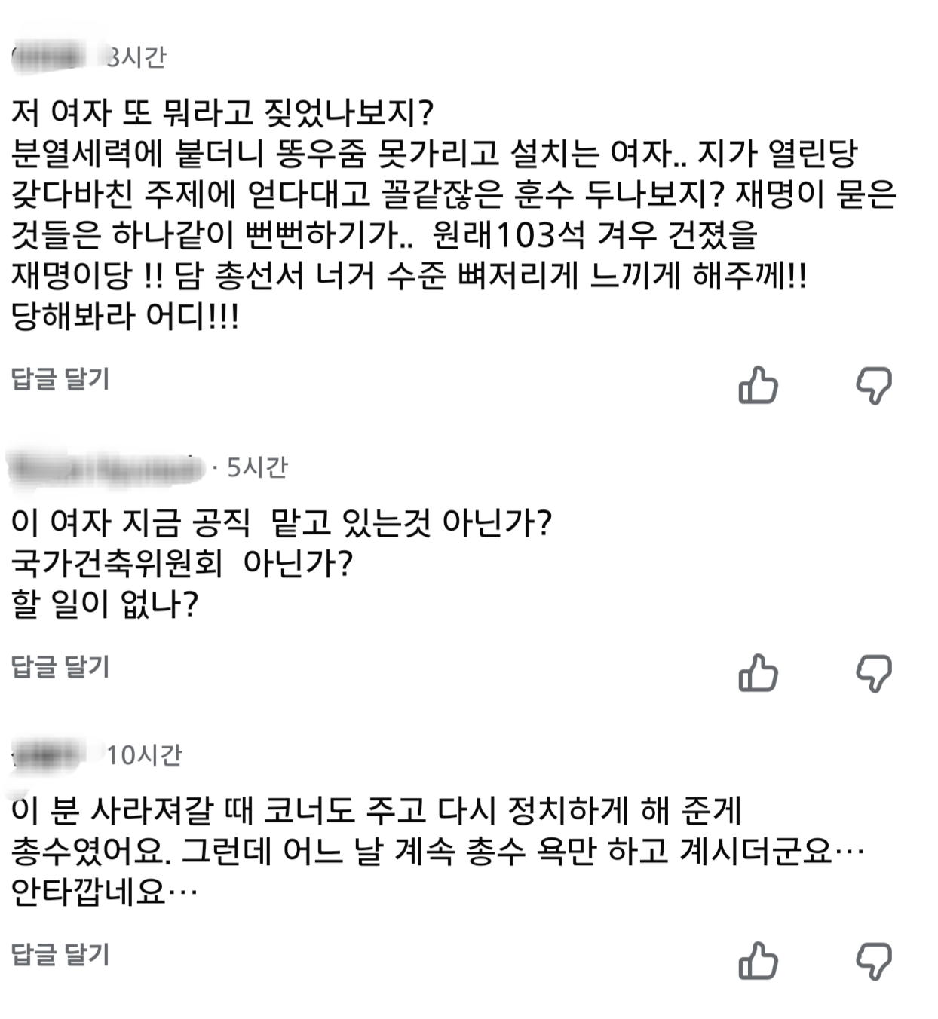The width and height of the screenshot is (938, 1019).
Task: Click the comment text starting '이 분 사라져갈 때'
Action: tap(377, 811)
